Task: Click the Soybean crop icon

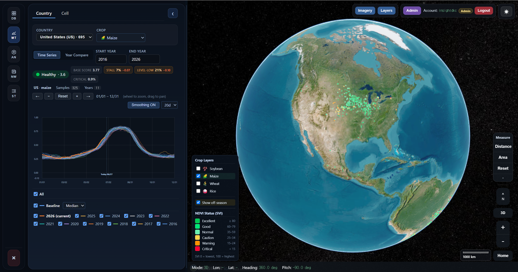Action: point(205,169)
